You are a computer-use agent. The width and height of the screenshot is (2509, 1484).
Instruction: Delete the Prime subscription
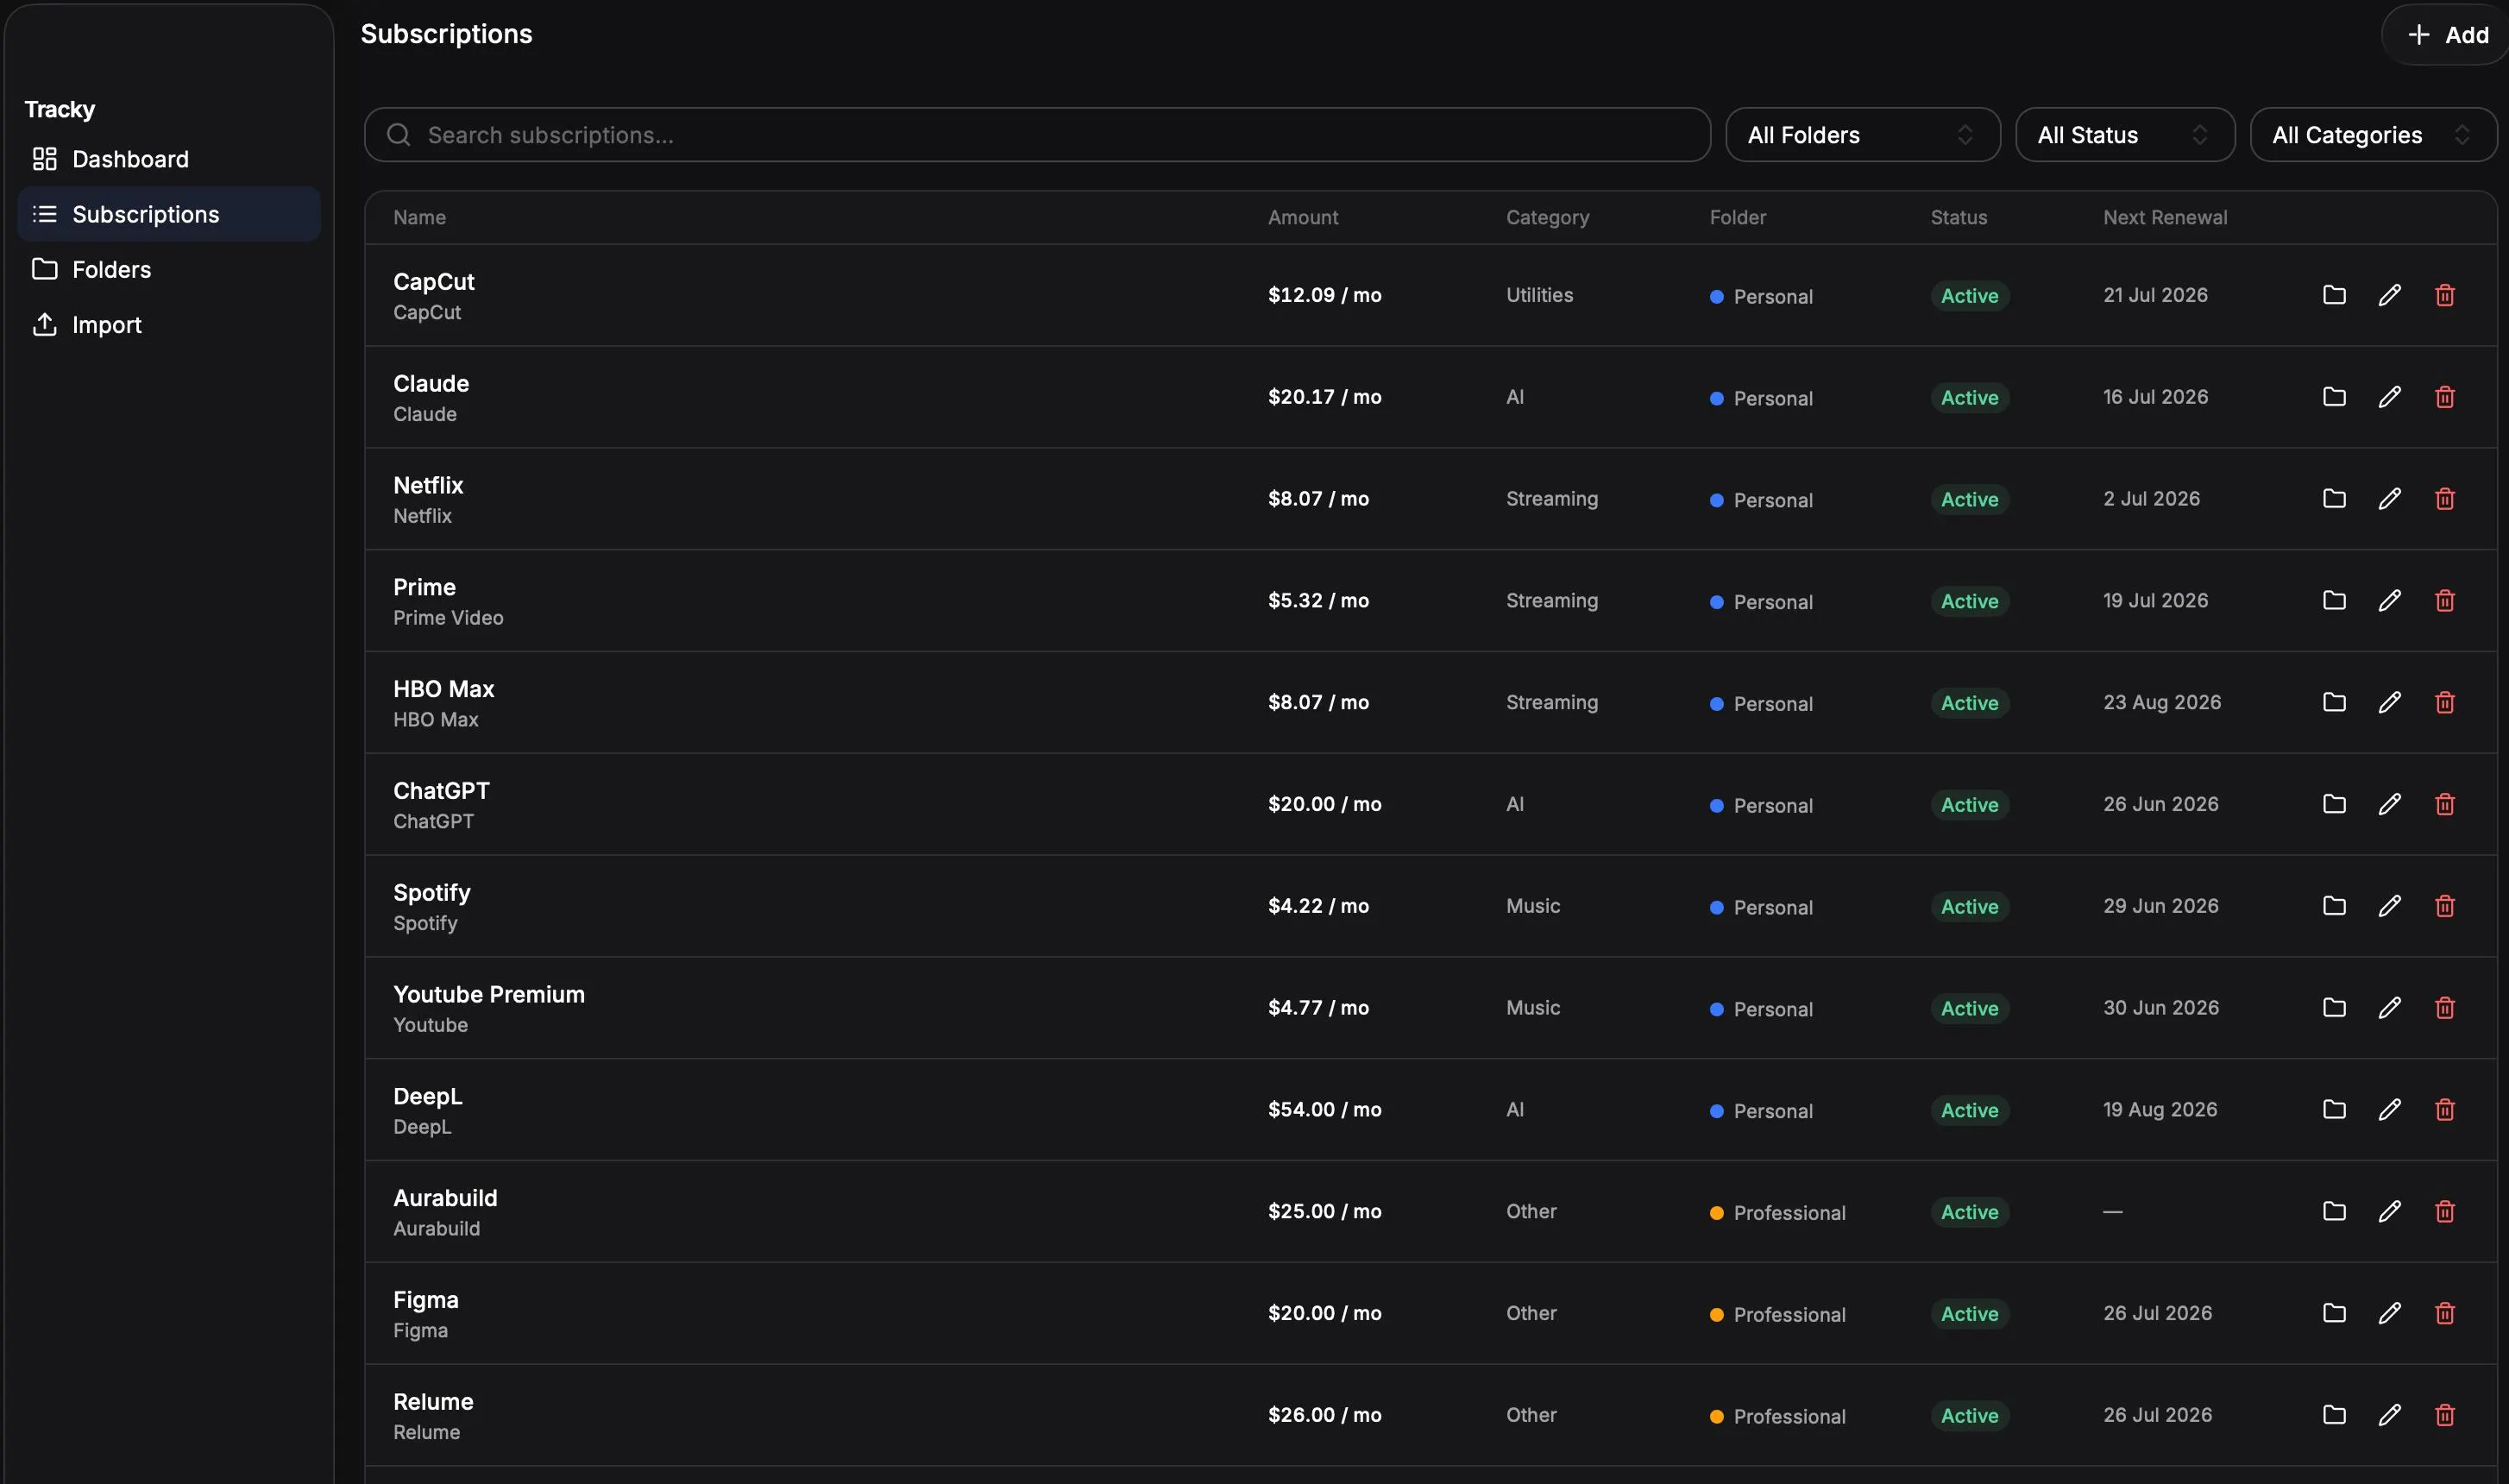[x=2444, y=601]
